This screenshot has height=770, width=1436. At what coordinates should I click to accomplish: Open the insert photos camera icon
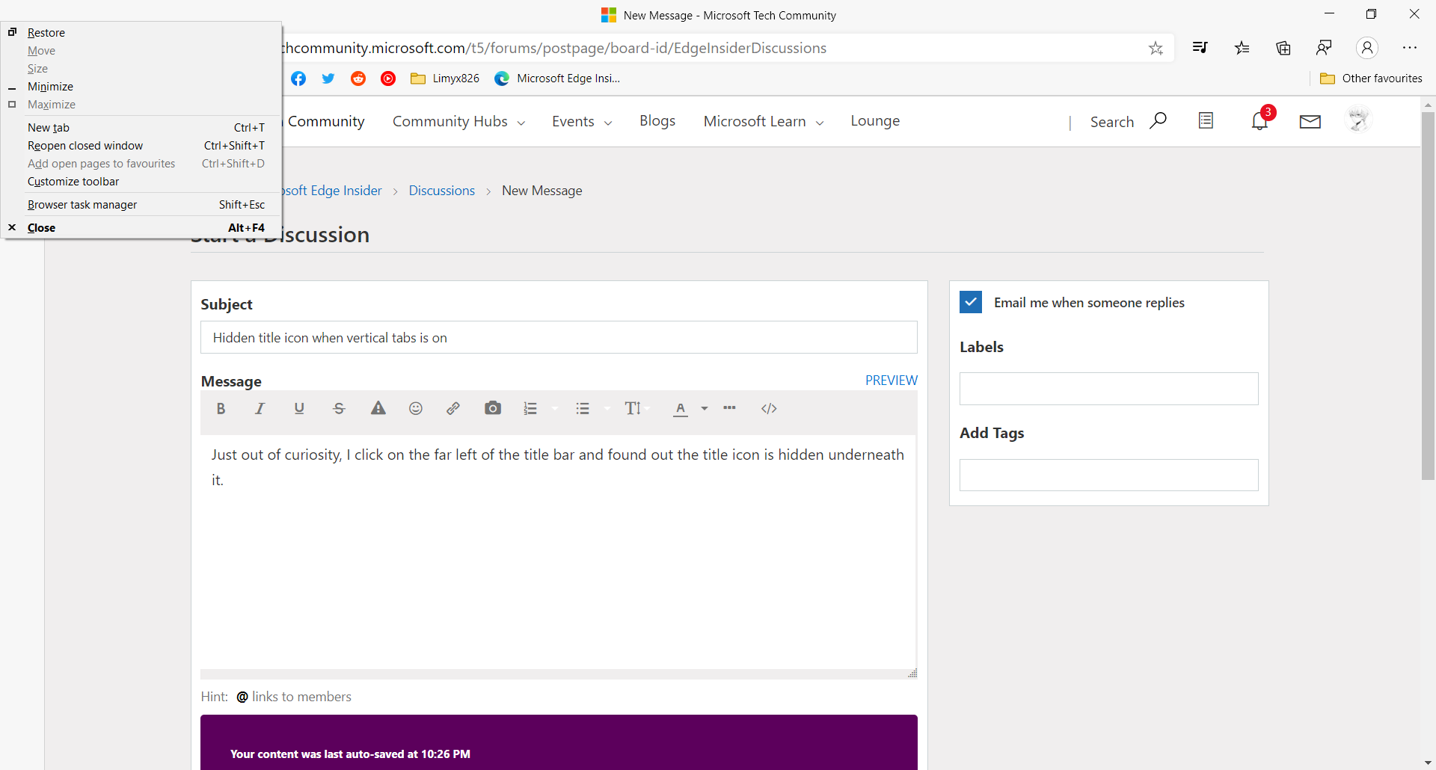point(493,408)
